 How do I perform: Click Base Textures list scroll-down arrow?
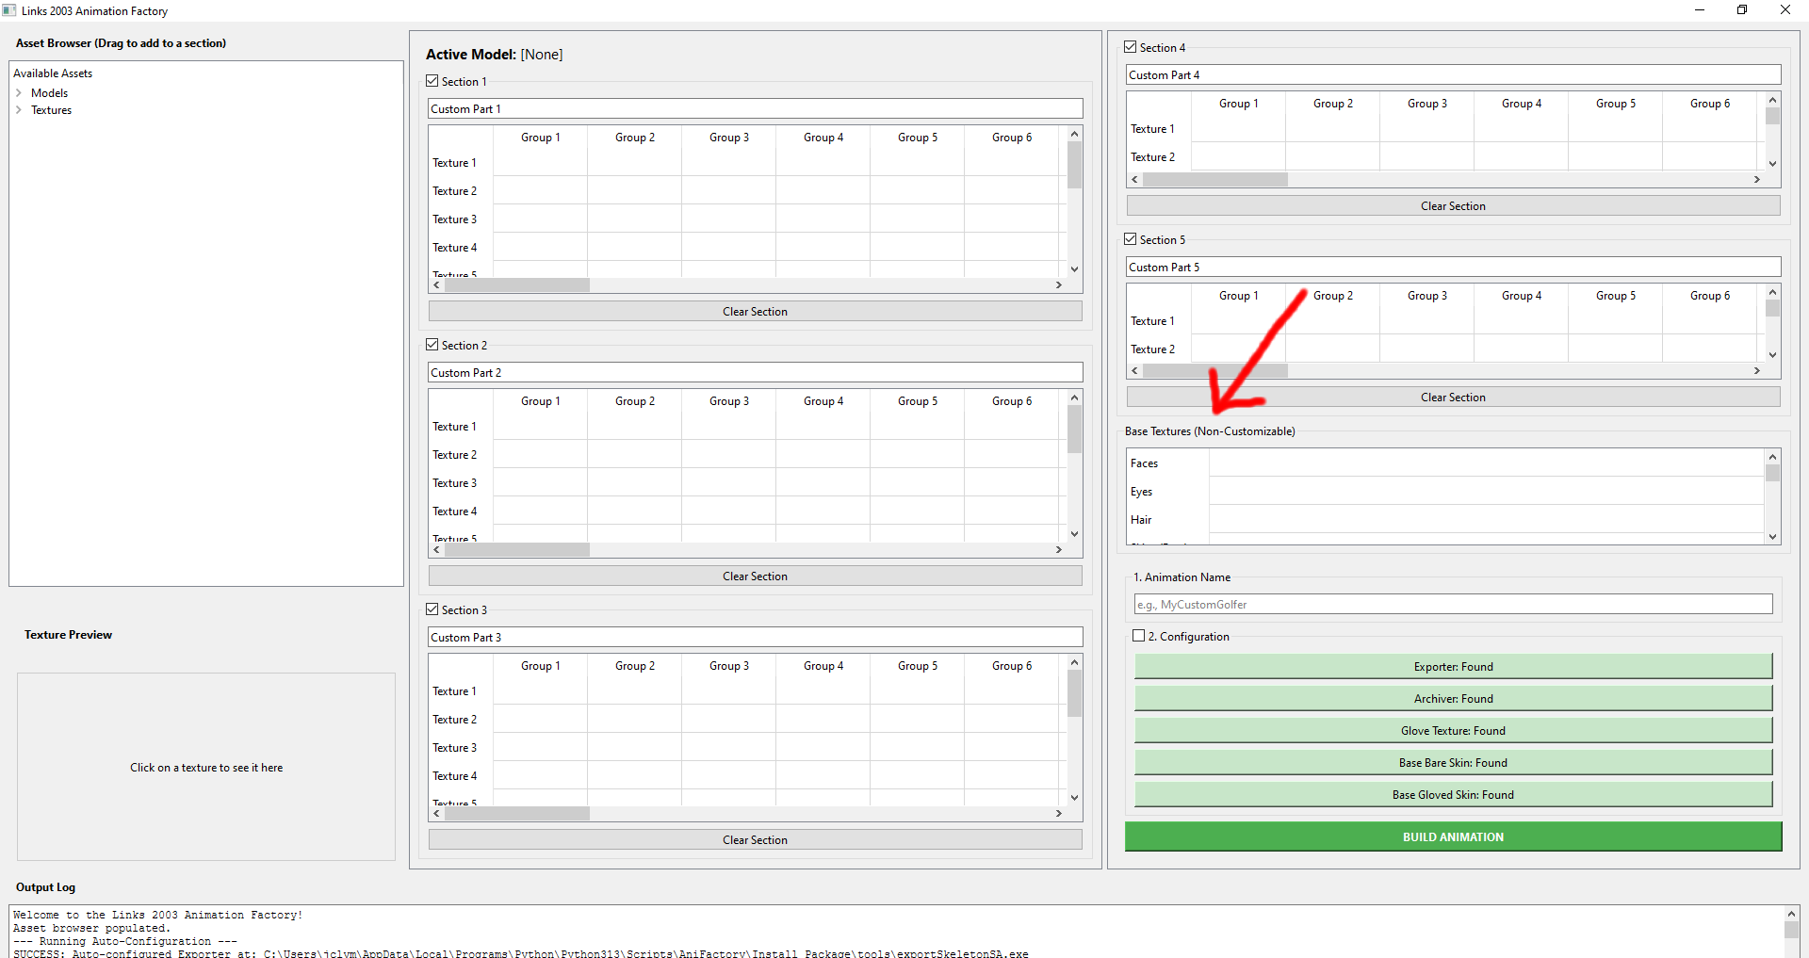coord(1772,537)
